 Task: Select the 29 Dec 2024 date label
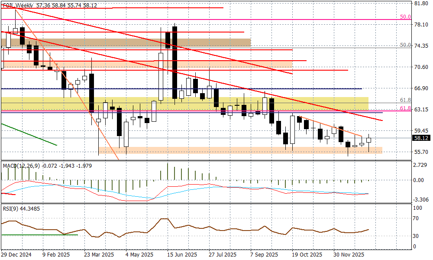[x=17, y=254]
